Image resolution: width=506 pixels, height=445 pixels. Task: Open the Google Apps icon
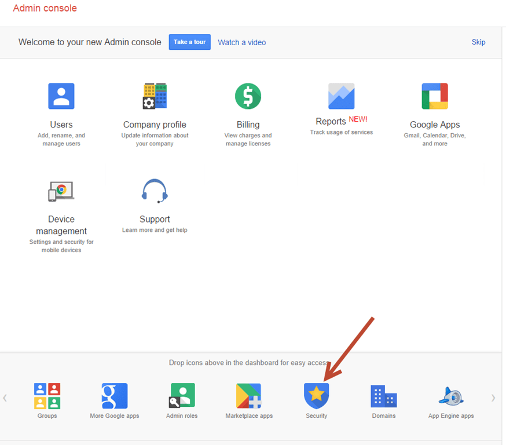point(435,96)
